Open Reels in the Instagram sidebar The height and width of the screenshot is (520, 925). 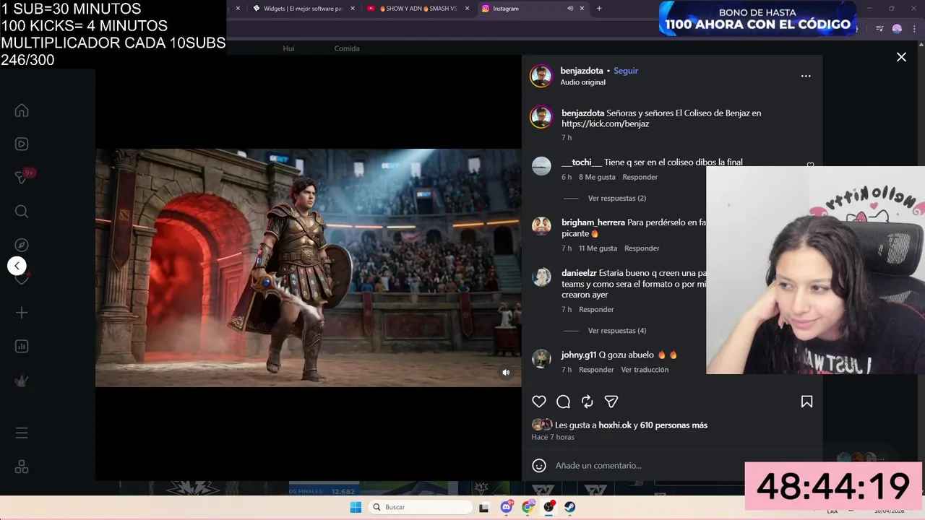[22, 144]
